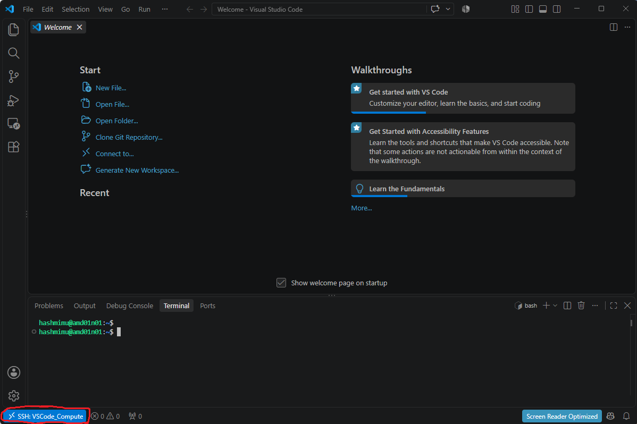Create a new terminal with plus icon
Screen dimensions: 637x424
(546, 306)
